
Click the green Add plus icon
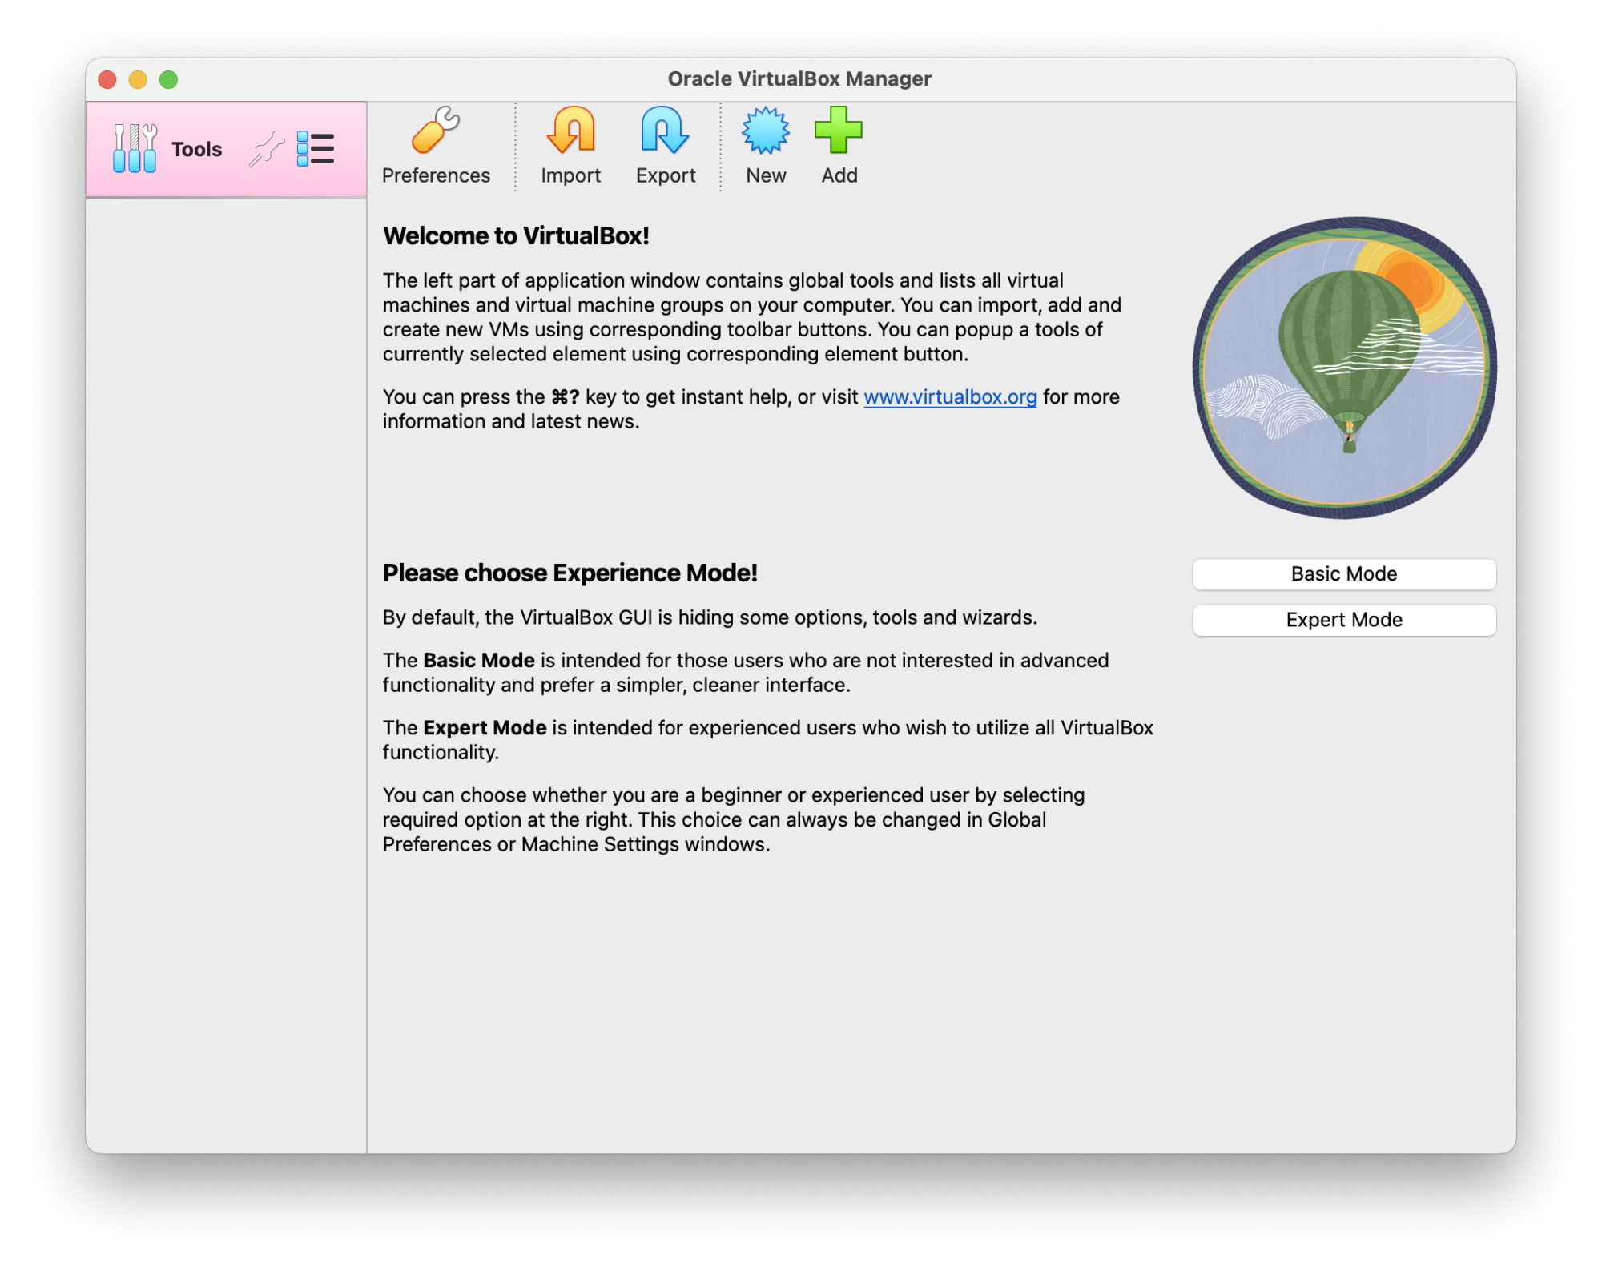tap(838, 131)
